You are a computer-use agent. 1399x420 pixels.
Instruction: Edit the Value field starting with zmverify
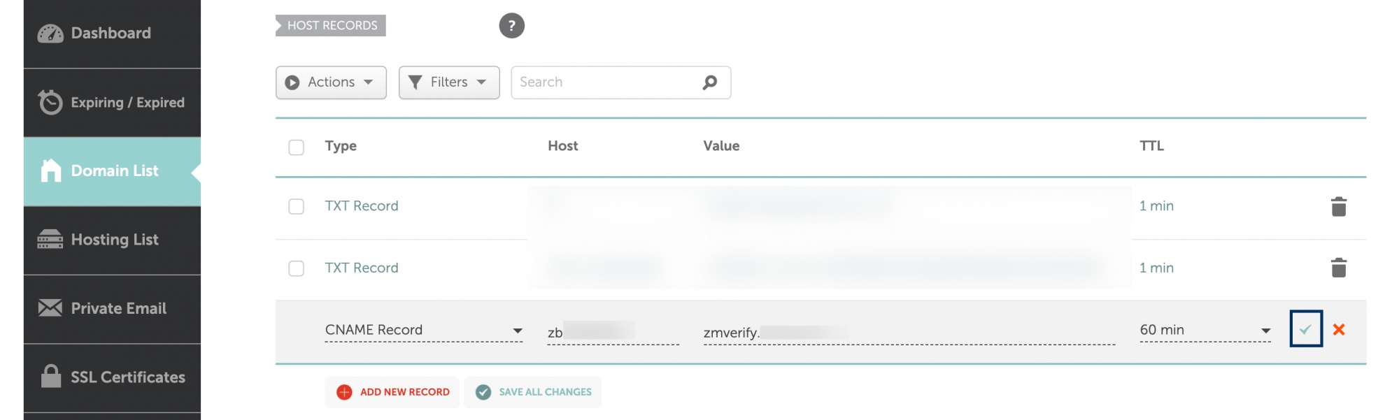[x=909, y=332]
